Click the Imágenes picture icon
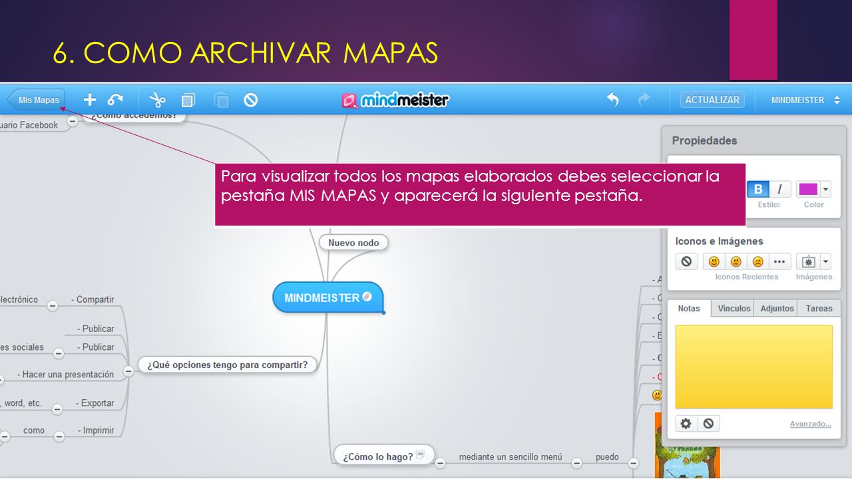Image resolution: width=852 pixels, height=479 pixels. click(809, 261)
